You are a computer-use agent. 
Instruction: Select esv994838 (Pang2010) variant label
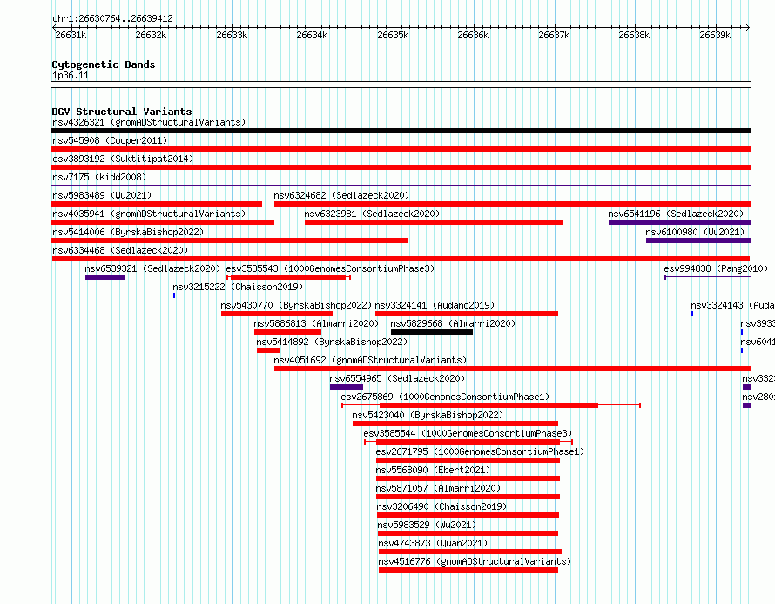click(716, 268)
